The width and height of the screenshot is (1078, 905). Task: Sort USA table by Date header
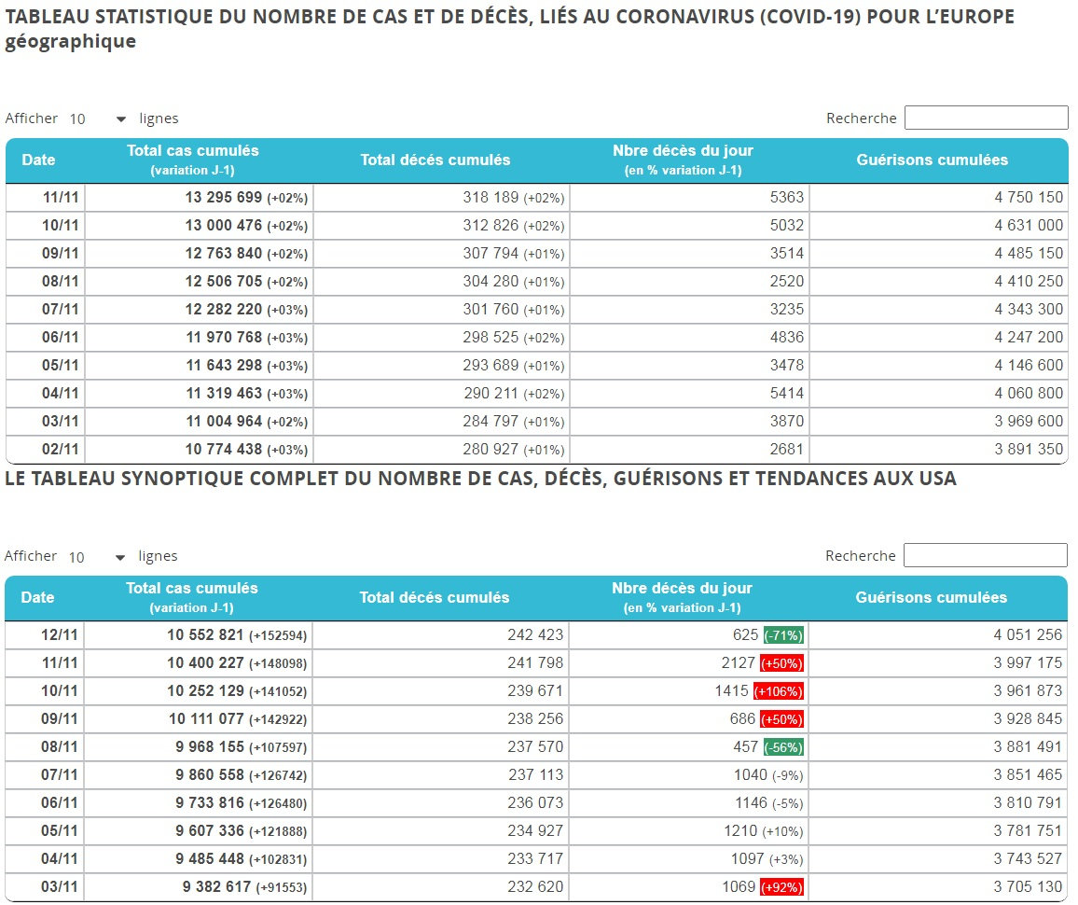[x=38, y=597]
